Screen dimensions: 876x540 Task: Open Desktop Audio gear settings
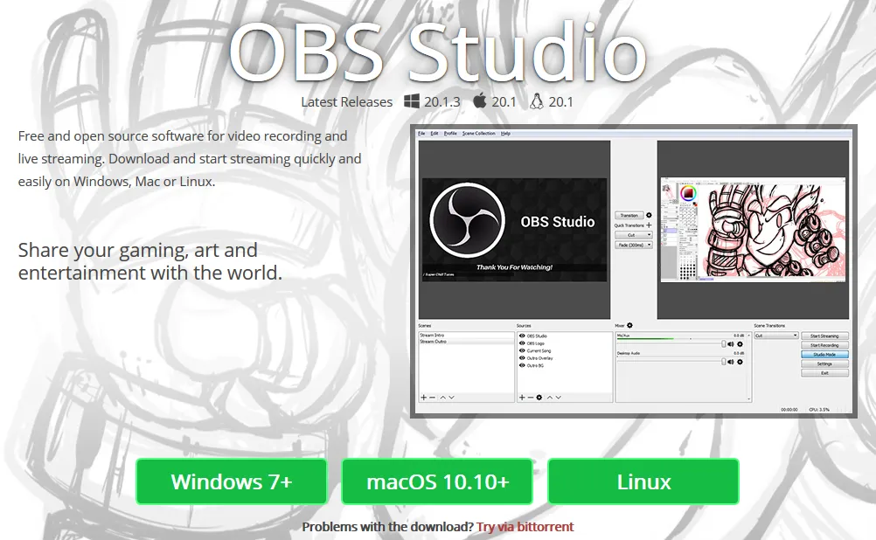pos(740,362)
